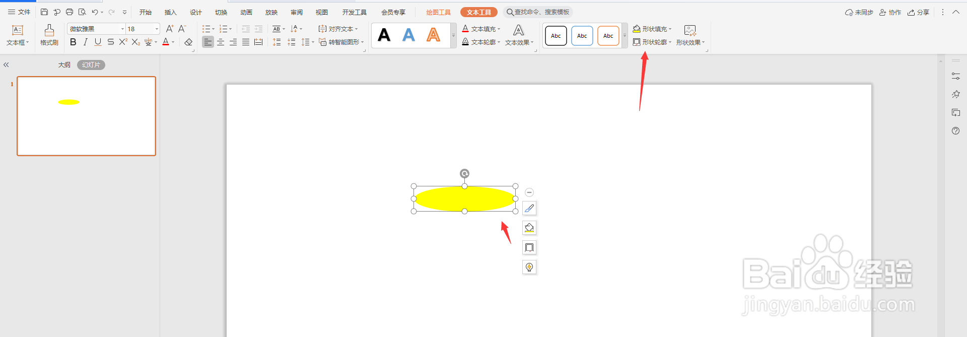967x337 pixels.
Task: Click the floating shape fill bucket icon
Action: [x=529, y=228]
